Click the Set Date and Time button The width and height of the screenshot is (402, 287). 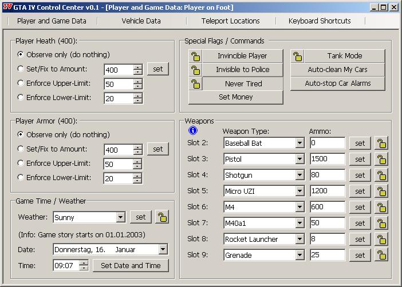point(131,265)
